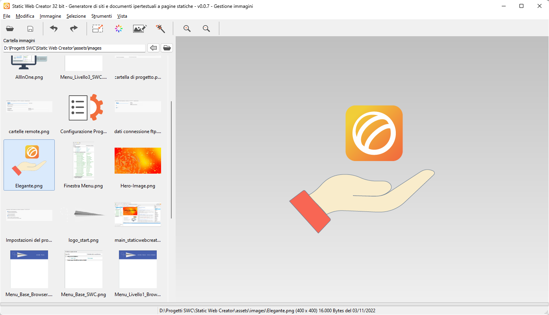Open the color wheel adjustment tool

point(119,28)
